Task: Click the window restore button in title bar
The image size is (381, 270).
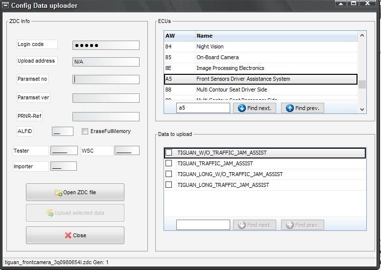Action: point(354,3)
